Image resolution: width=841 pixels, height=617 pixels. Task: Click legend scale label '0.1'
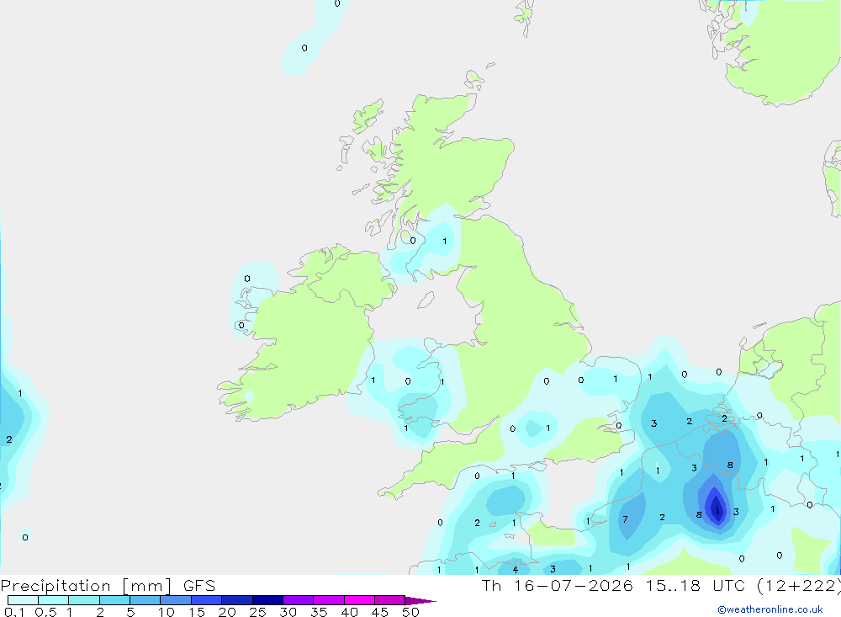coord(14,612)
